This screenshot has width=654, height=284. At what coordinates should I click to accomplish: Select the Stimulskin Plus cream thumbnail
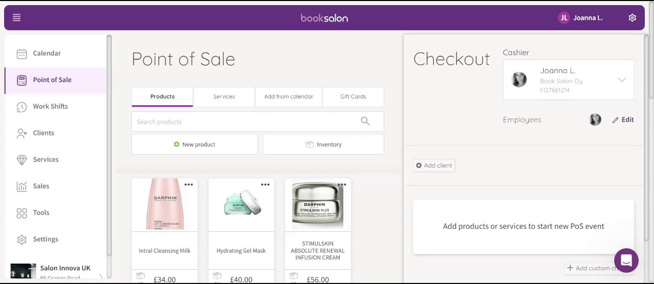pyautogui.click(x=318, y=204)
